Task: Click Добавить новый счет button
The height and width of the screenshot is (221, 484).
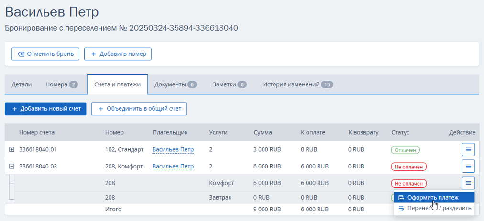Action: (x=45, y=108)
